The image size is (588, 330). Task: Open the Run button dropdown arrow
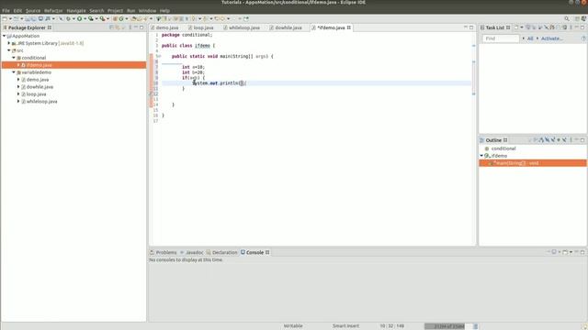(85, 18)
